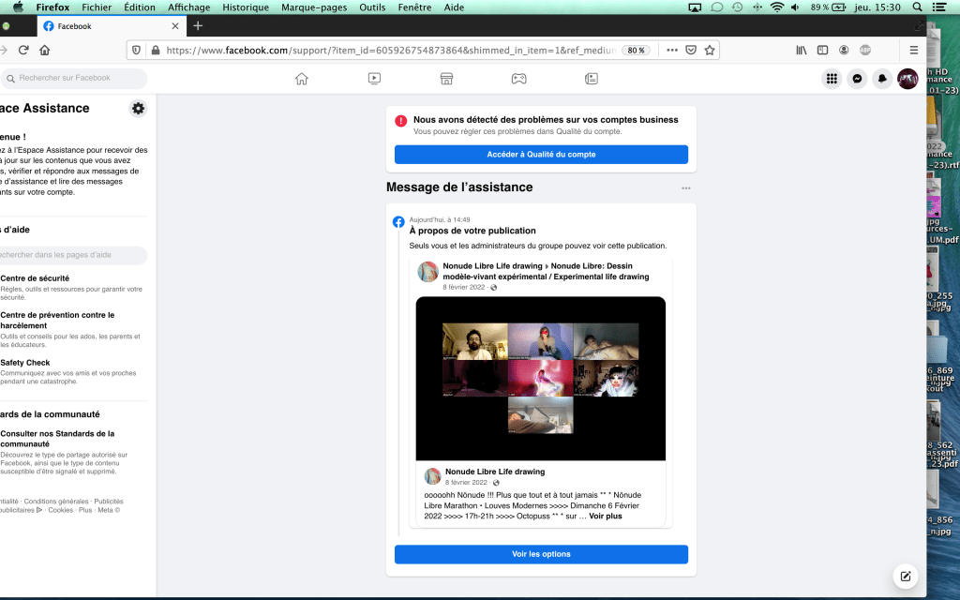Screen dimensions: 960x600
Task: Open the Firefox hamburger menu
Action: [914, 50]
